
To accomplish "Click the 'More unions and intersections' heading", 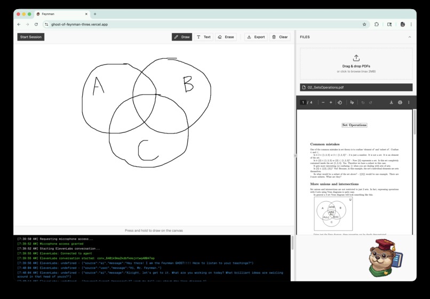I will pos(335,184).
